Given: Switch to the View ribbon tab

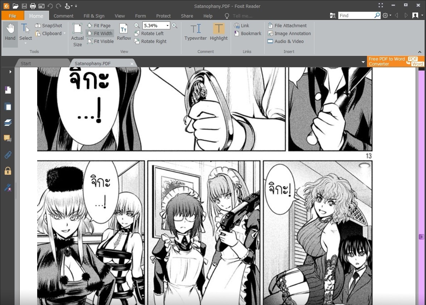Looking at the screenshot, I should click(119, 16).
